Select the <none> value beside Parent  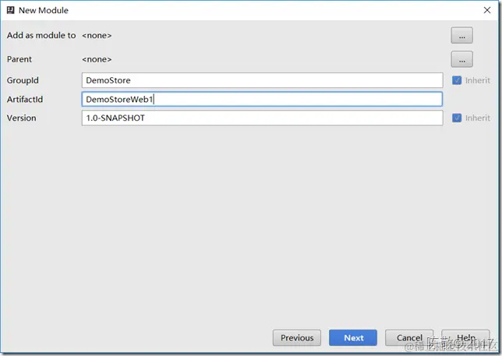tap(97, 59)
